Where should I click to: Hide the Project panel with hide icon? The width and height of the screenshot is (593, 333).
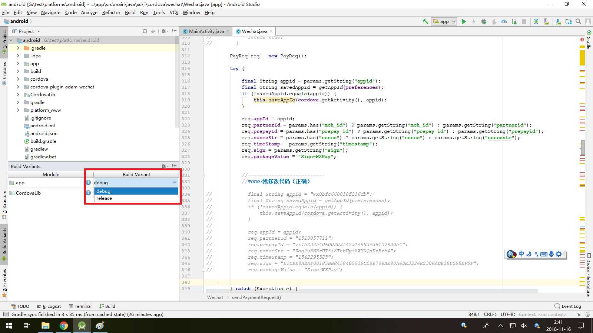point(174,31)
